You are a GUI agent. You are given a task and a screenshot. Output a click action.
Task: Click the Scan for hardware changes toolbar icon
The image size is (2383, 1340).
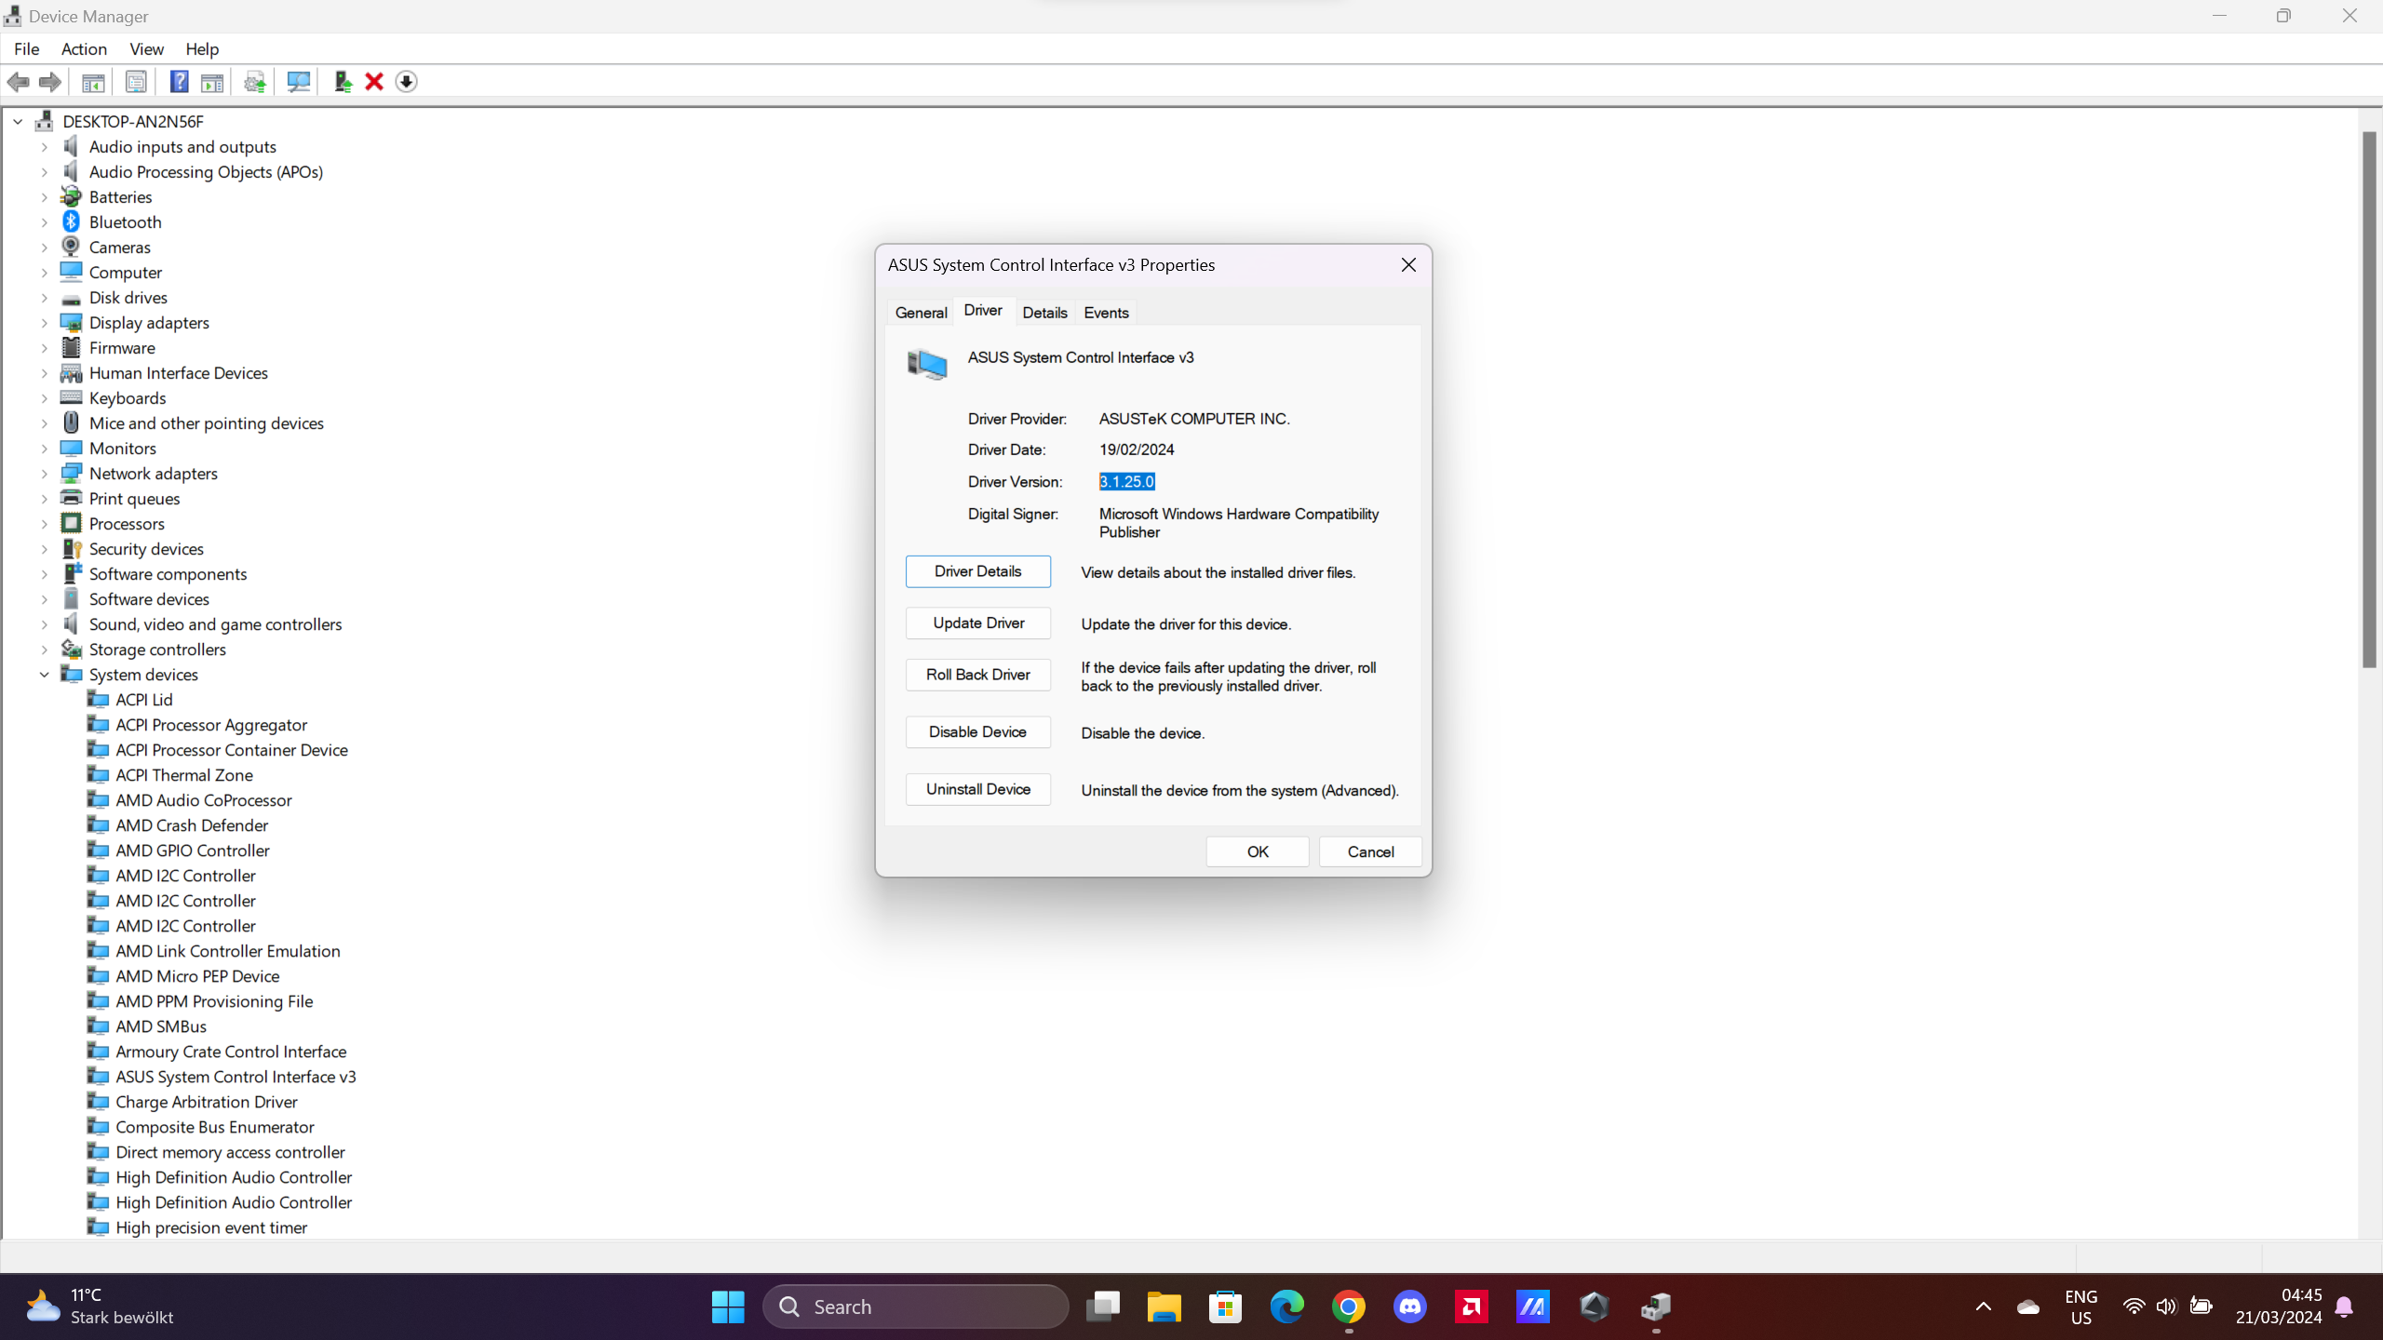[x=299, y=82]
